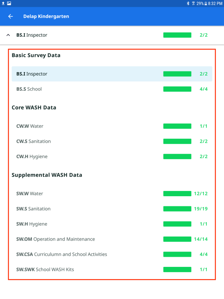Image resolution: width=224 pixels, height=299 pixels.
Task: Go to CW.S Sanitation section
Action: point(112,141)
